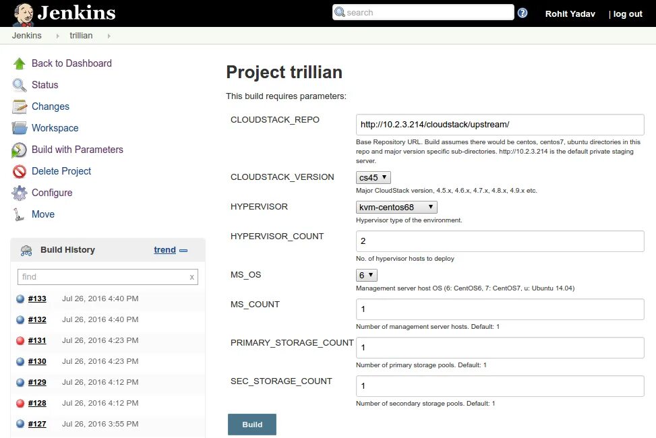Viewport: 656px width, 438px height.
Task: Click the Workspace folder icon
Action: tap(20, 128)
